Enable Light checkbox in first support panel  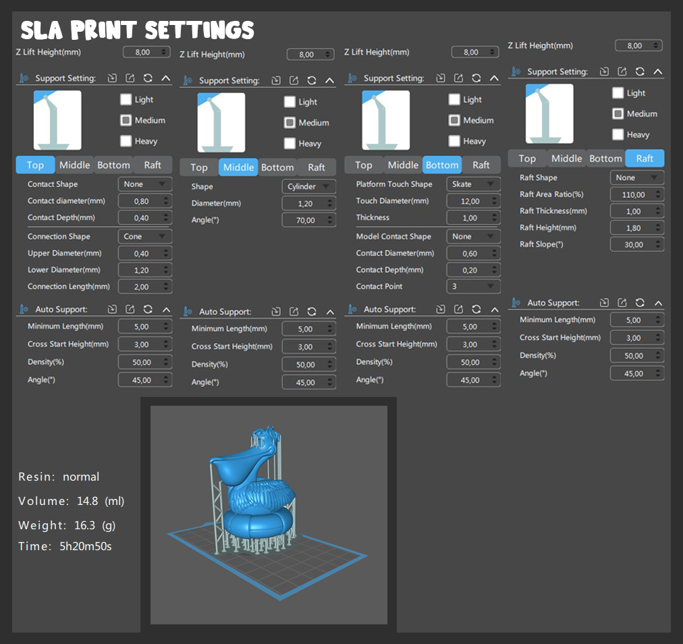126,99
